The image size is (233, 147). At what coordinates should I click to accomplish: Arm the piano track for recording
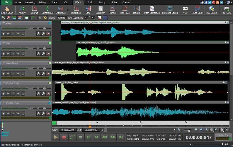click(x=4, y=34)
